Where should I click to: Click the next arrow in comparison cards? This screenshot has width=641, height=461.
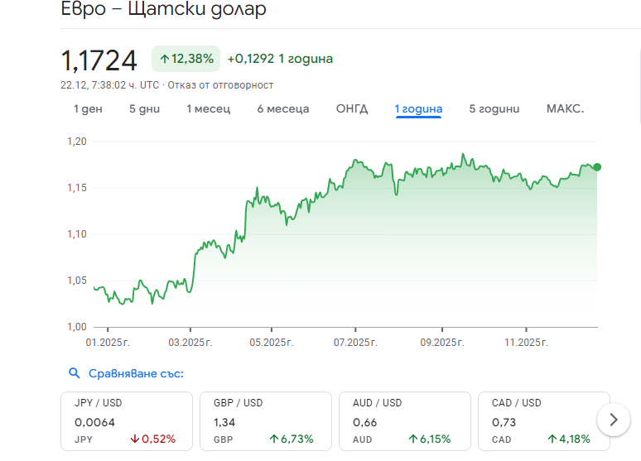613,420
